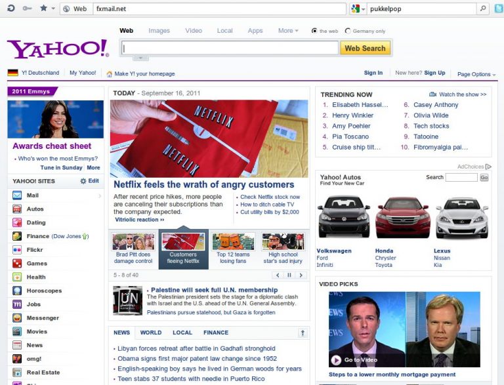Open the Mail icon in Yahoo! Sites
Viewport: 504px width, 385px height.
17,195
